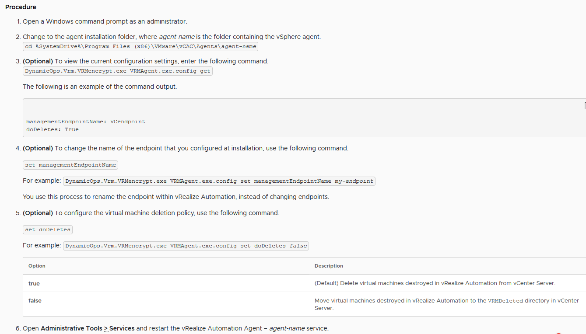The height and width of the screenshot is (334, 586).
Task: Click the VRMDeleted directory name text
Action: (505, 301)
